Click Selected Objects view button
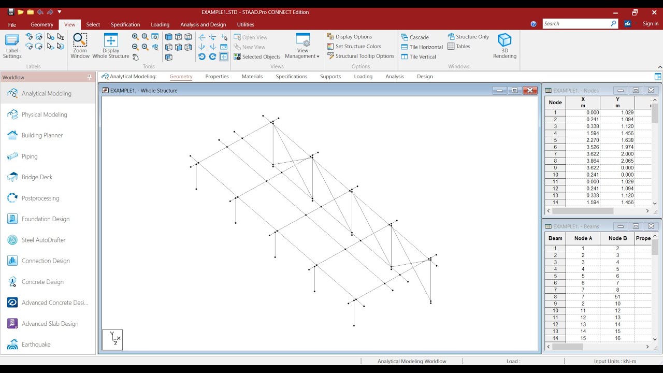Image resolution: width=663 pixels, height=373 pixels. coord(257,57)
